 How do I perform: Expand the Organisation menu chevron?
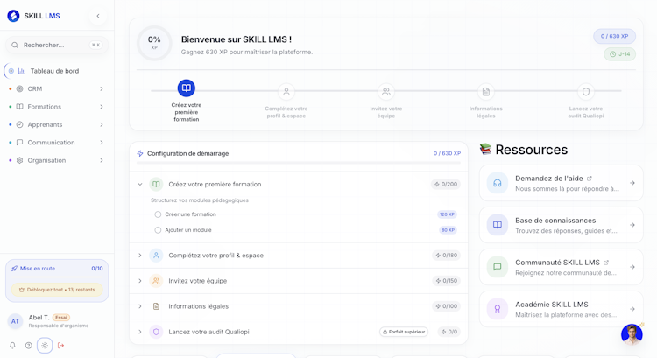pos(102,160)
